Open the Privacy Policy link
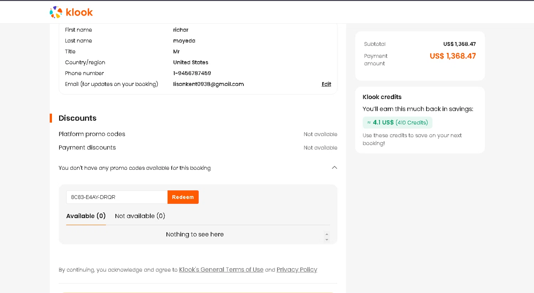 tap(297, 270)
